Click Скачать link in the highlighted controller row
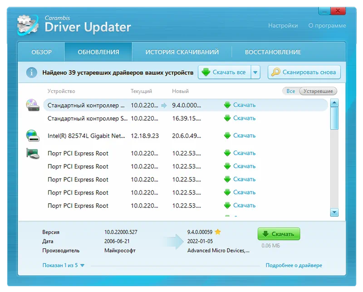This screenshot has height=292, width=363. tap(244, 105)
